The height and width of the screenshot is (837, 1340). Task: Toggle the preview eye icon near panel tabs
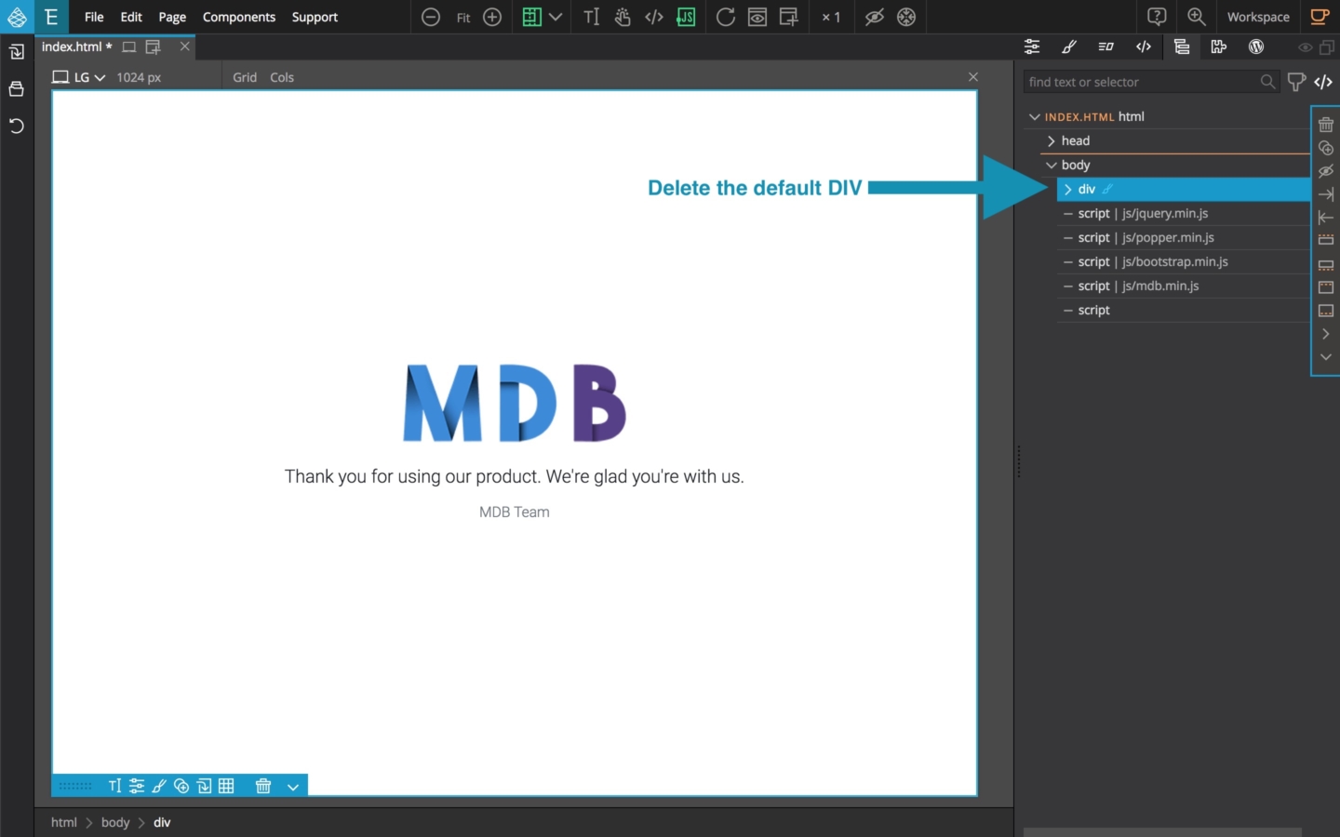click(1305, 46)
